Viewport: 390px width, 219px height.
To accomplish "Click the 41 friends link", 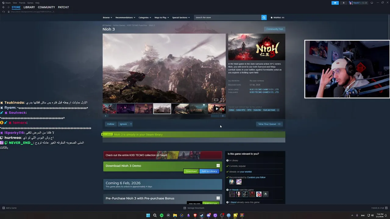I will tap(234, 190).
